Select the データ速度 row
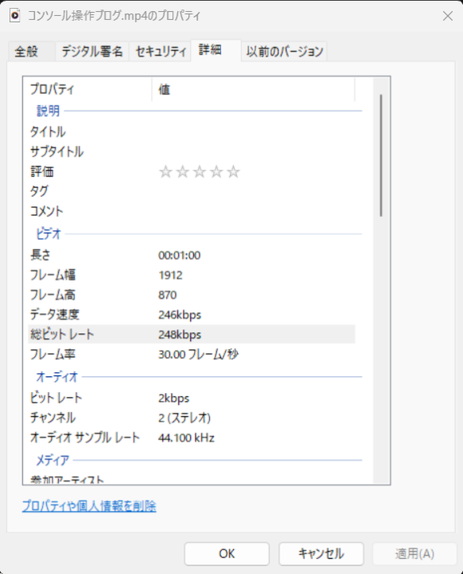This screenshot has height=574, width=463. (x=192, y=314)
